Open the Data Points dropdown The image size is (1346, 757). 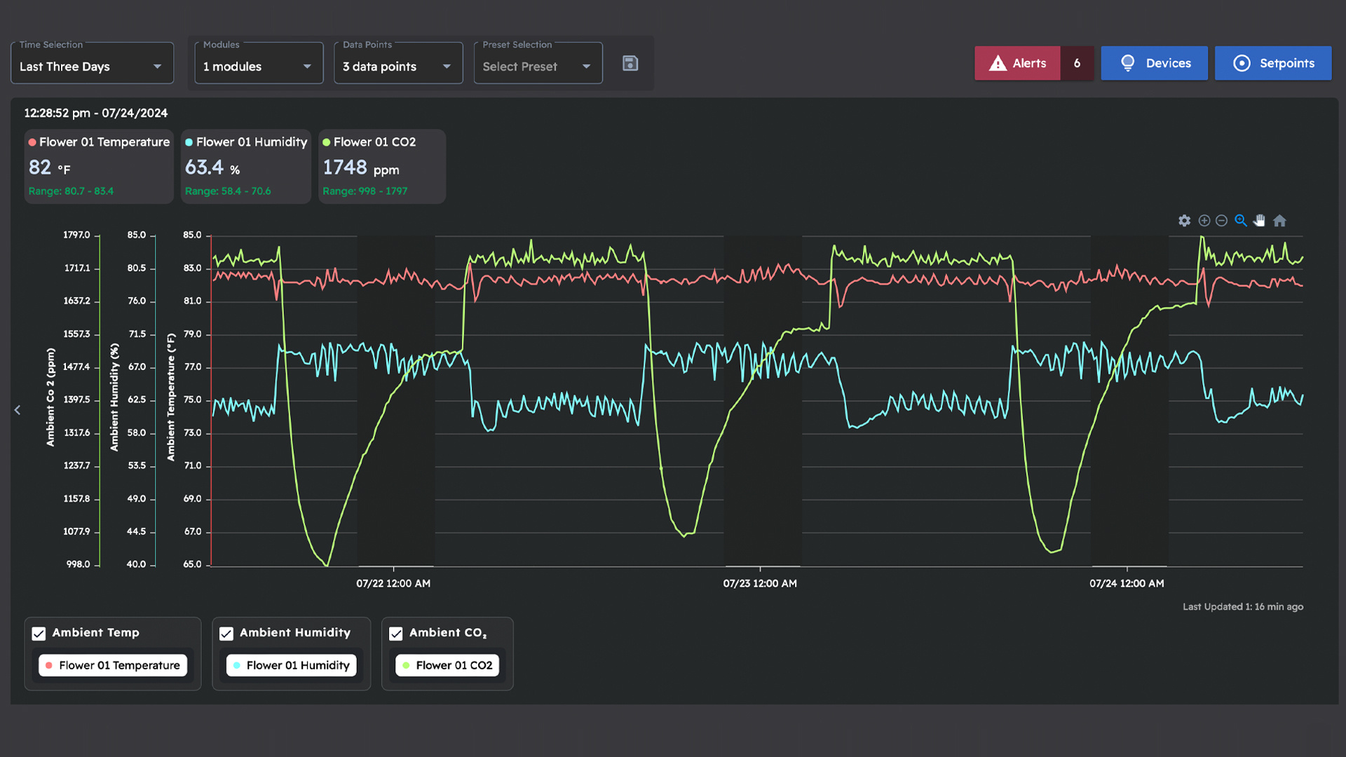pyautogui.click(x=397, y=67)
